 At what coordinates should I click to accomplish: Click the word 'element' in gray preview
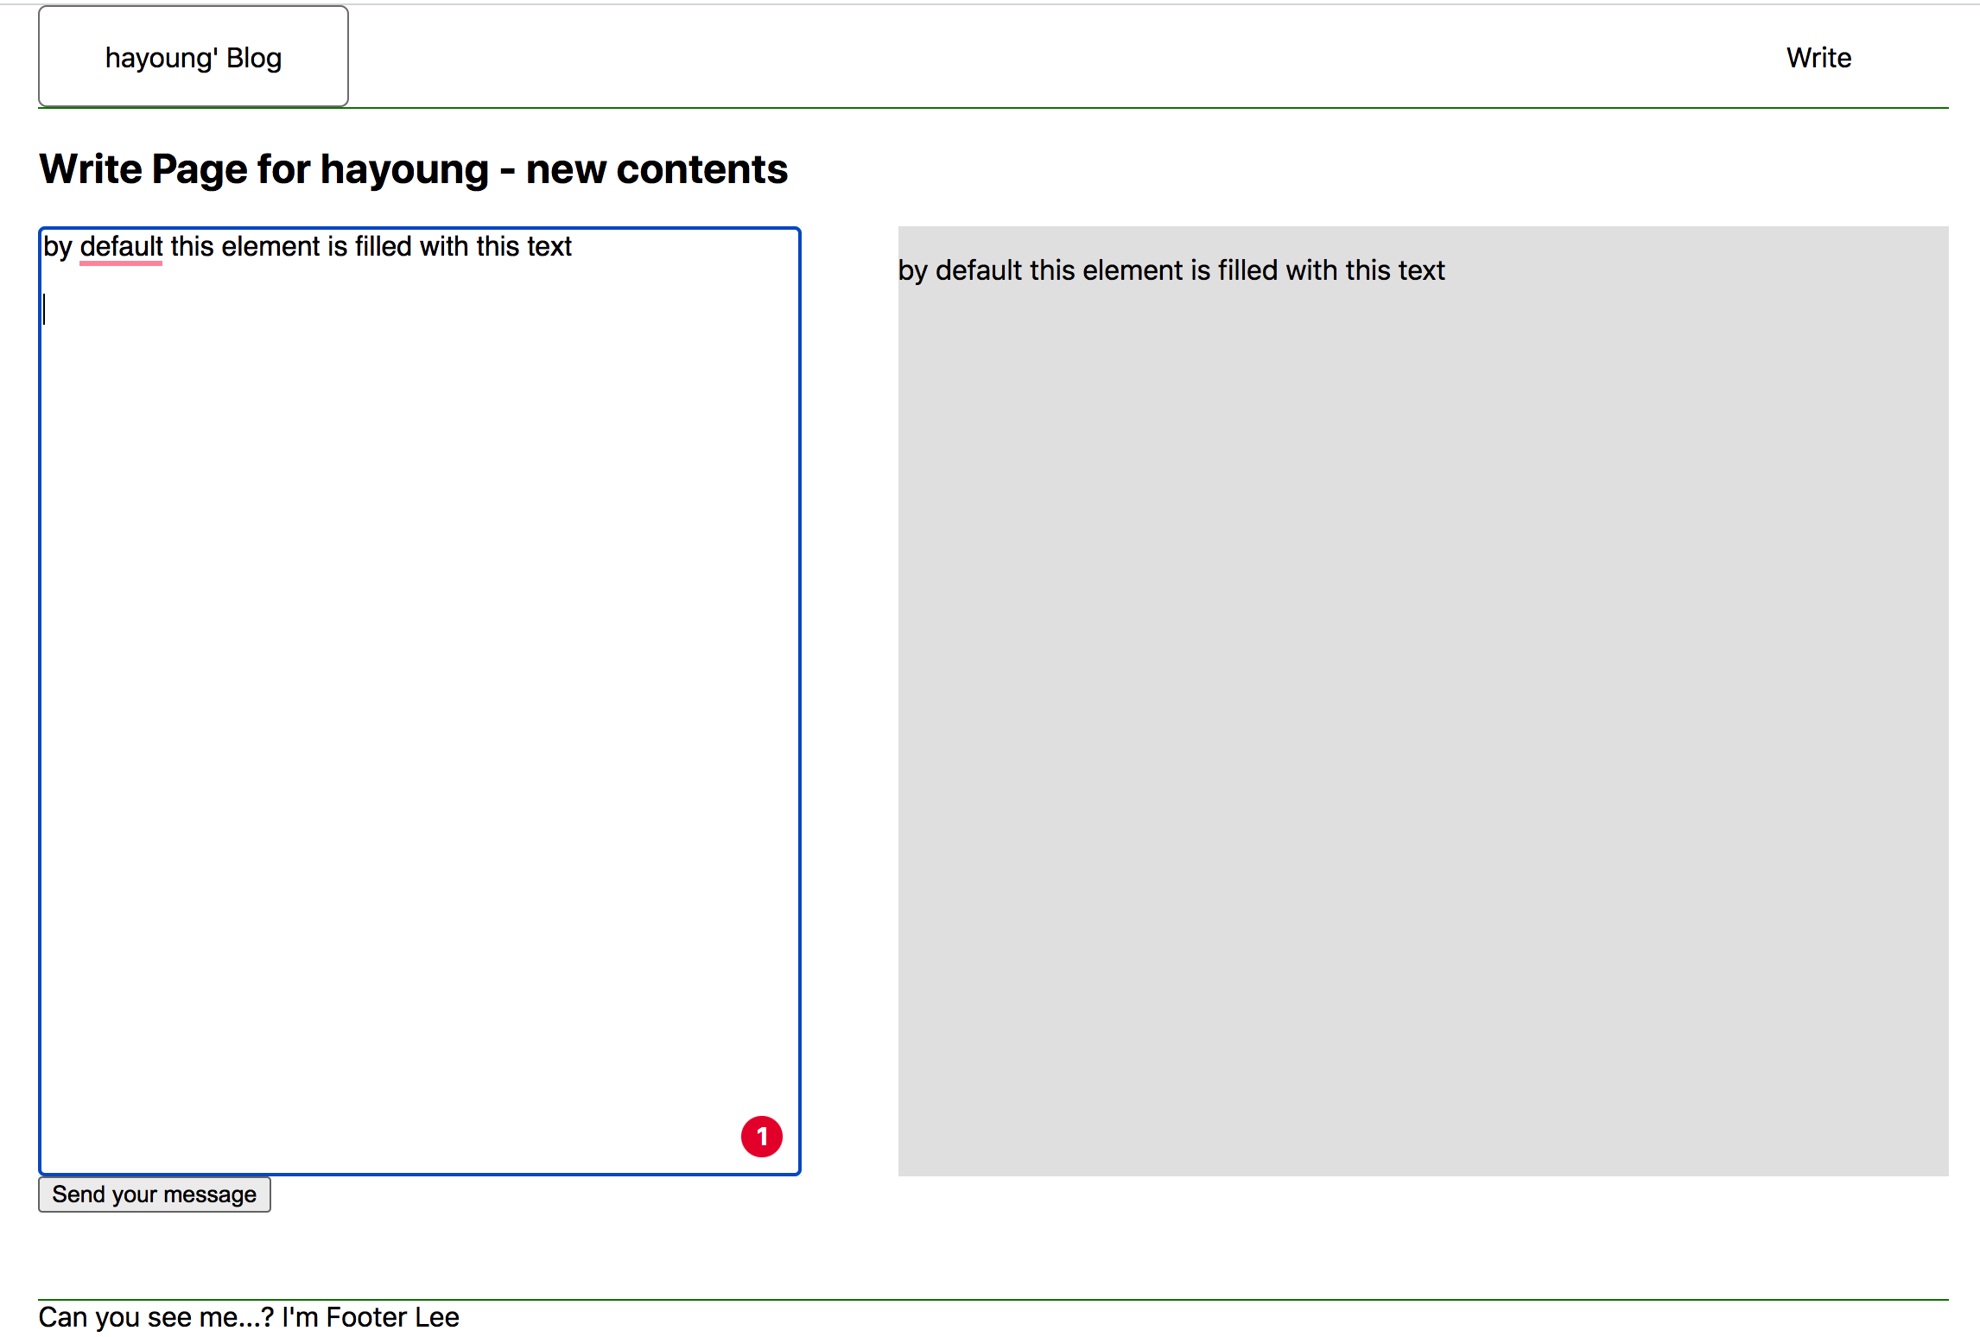click(1132, 270)
